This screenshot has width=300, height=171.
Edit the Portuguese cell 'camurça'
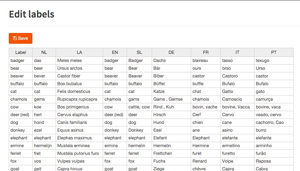click(x=274, y=99)
